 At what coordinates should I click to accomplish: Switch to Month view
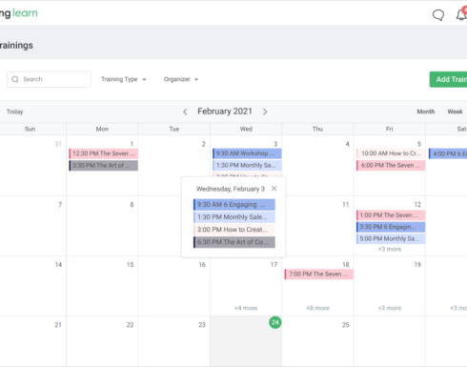click(x=426, y=112)
